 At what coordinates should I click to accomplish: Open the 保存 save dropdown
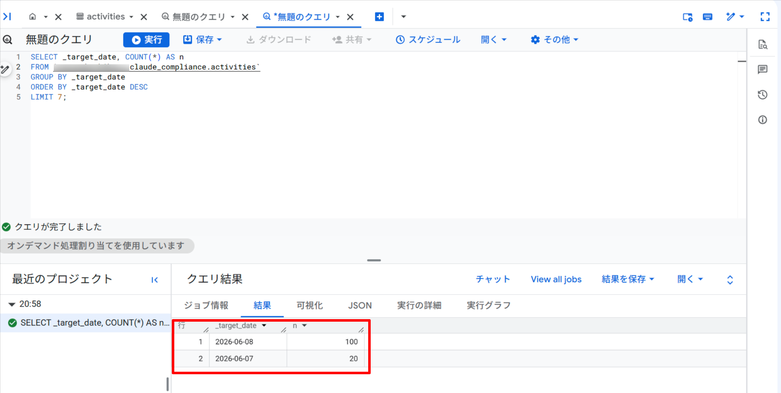pos(203,40)
